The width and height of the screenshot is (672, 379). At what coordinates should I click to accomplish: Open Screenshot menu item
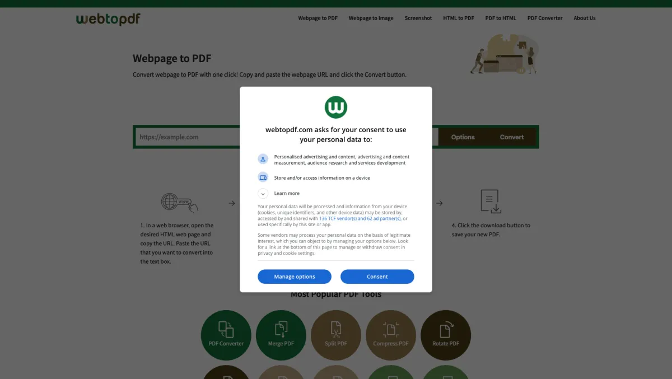pyautogui.click(x=418, y=18)
